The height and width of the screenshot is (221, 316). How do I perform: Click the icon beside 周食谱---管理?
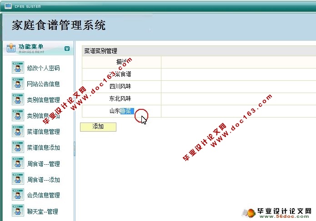pos(18,163)
